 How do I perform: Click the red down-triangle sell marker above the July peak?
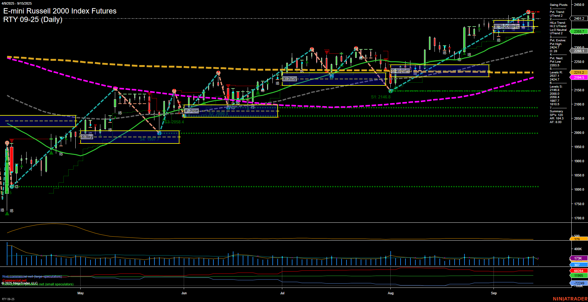[326, 52]
